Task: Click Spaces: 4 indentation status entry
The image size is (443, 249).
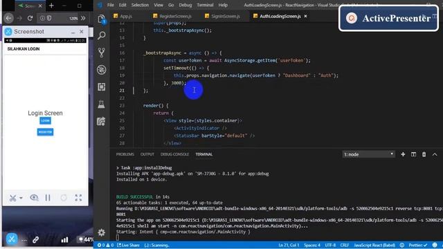Action: pyautogui.click(x=312, y=246)
